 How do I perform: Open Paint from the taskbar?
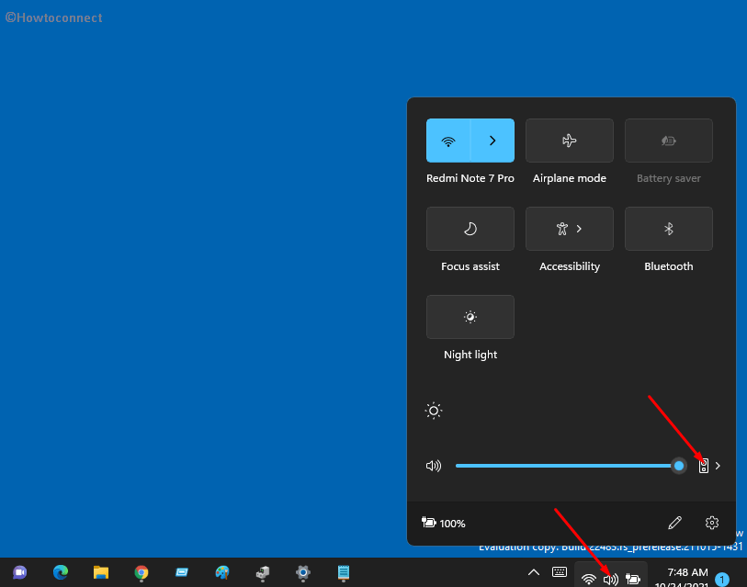[222, 572]
